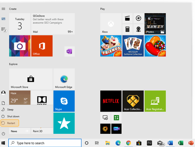The image size is (195, 147).
Task: Open Microsoft Store from taskbar
Action: [139, 143]
